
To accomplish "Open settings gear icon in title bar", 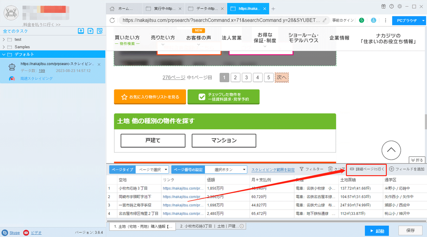I will point(400,6).
